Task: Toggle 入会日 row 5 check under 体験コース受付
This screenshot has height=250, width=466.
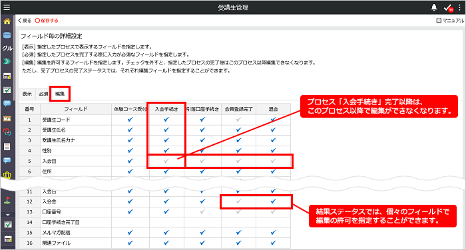Action: pos(130,161)
